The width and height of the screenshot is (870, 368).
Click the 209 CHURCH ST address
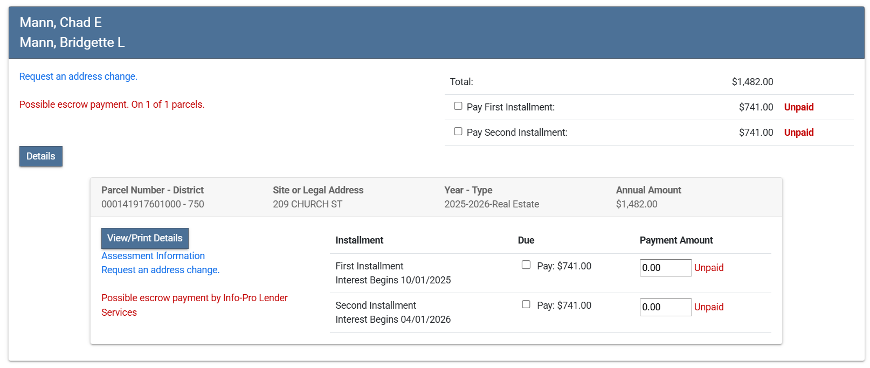307,204
